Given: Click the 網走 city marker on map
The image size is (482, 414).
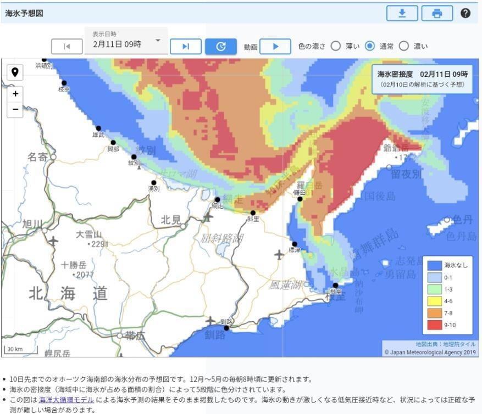Looking at the screenshot, I should (218, 200).
